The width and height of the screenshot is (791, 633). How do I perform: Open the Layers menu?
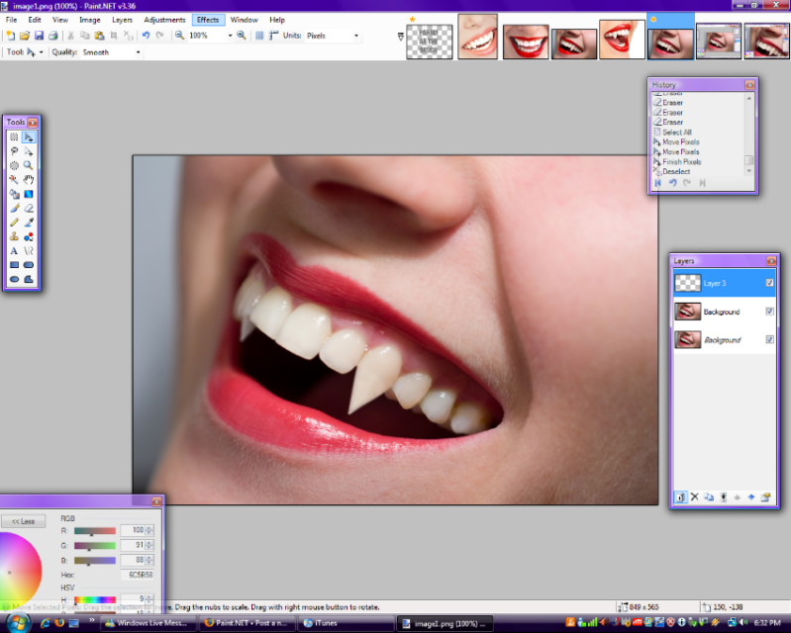click(x=122, y=20)
